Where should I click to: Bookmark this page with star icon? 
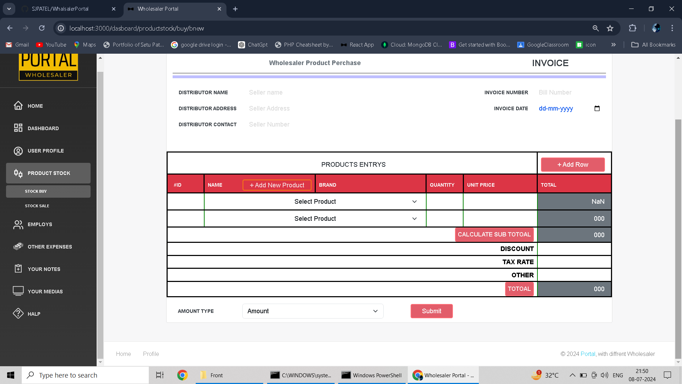point(610,28)
